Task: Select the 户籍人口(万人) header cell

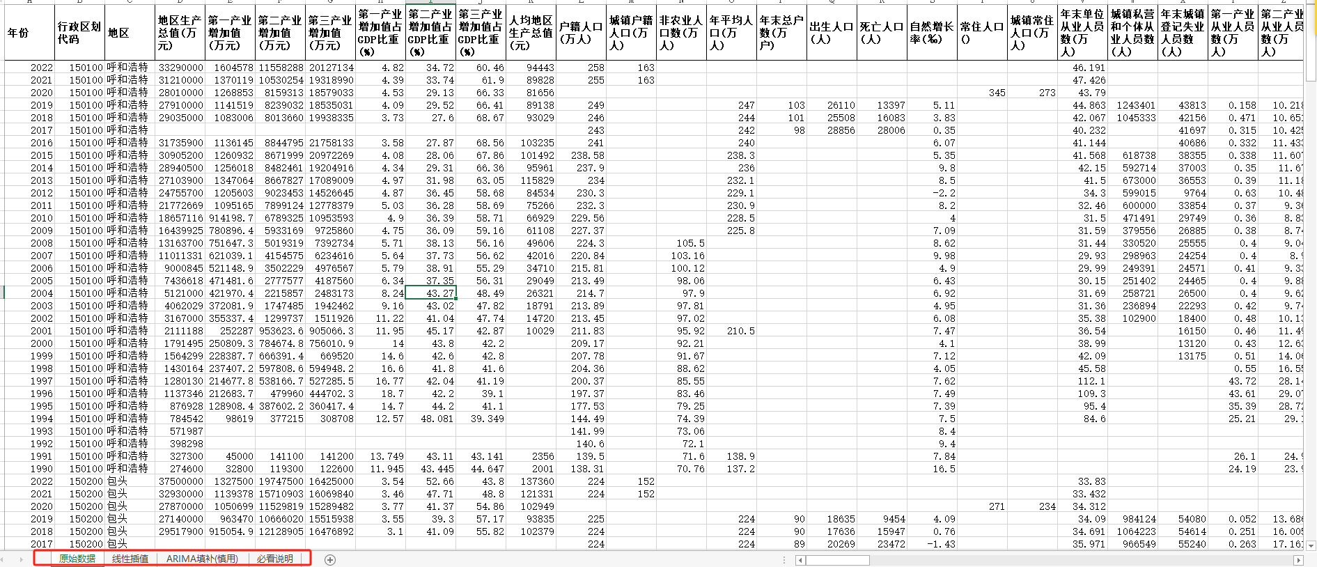Action: (581, 33)
